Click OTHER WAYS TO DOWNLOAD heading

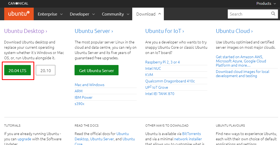[167, 126]
